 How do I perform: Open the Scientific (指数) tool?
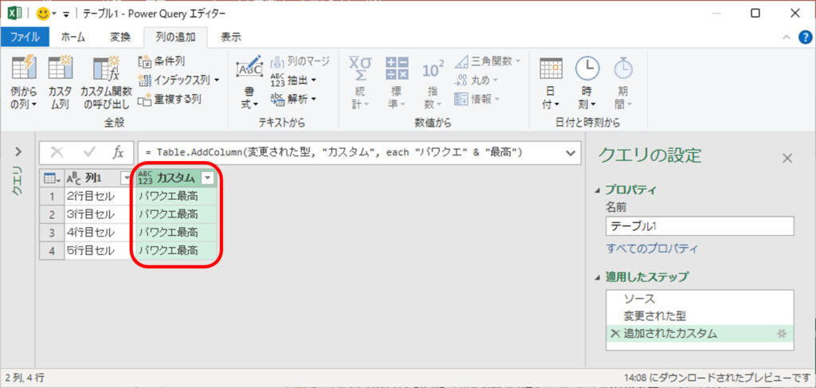433,82
